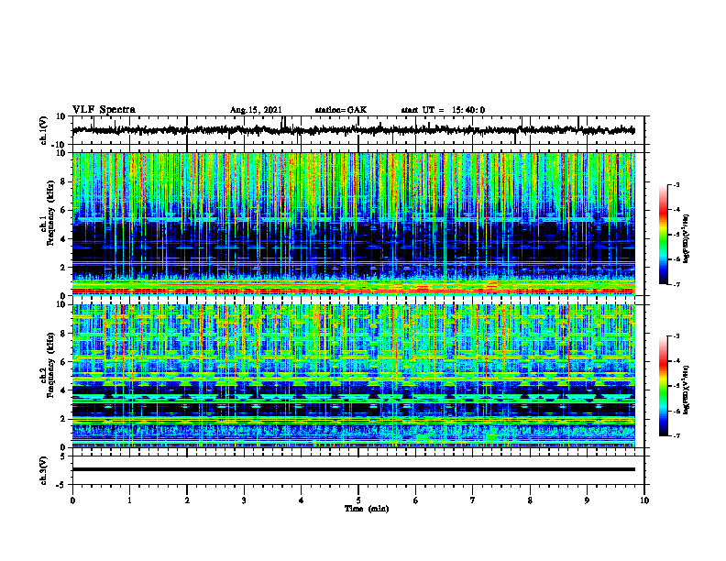
Task: Click time axis tick label '0'
Action: pos(72,500)
